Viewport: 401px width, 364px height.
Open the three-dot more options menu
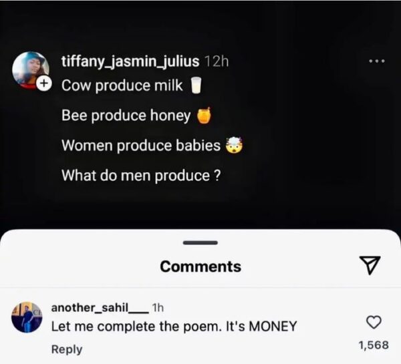[377, 61]
